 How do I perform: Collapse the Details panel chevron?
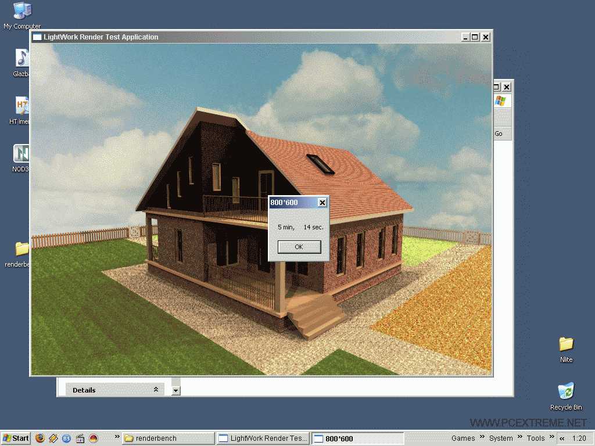(x=156, y=390)
